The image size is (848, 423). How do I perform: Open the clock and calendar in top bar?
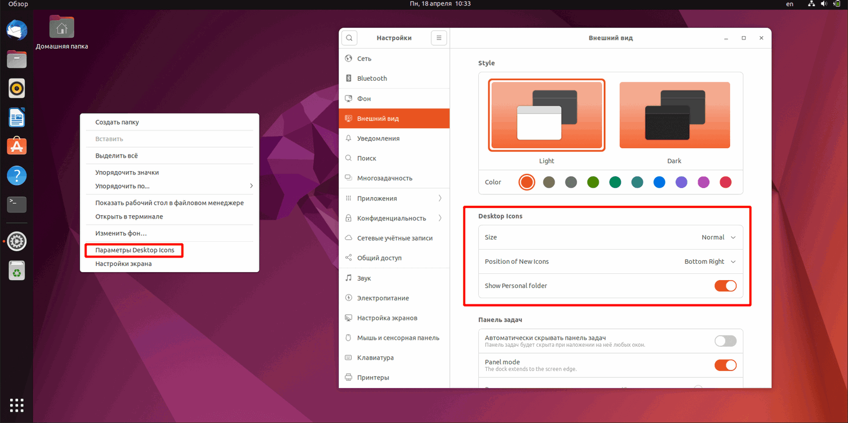(x=440, y=4)
